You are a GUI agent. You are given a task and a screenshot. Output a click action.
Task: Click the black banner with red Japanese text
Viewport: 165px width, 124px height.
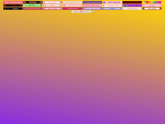tap(13, 6)
